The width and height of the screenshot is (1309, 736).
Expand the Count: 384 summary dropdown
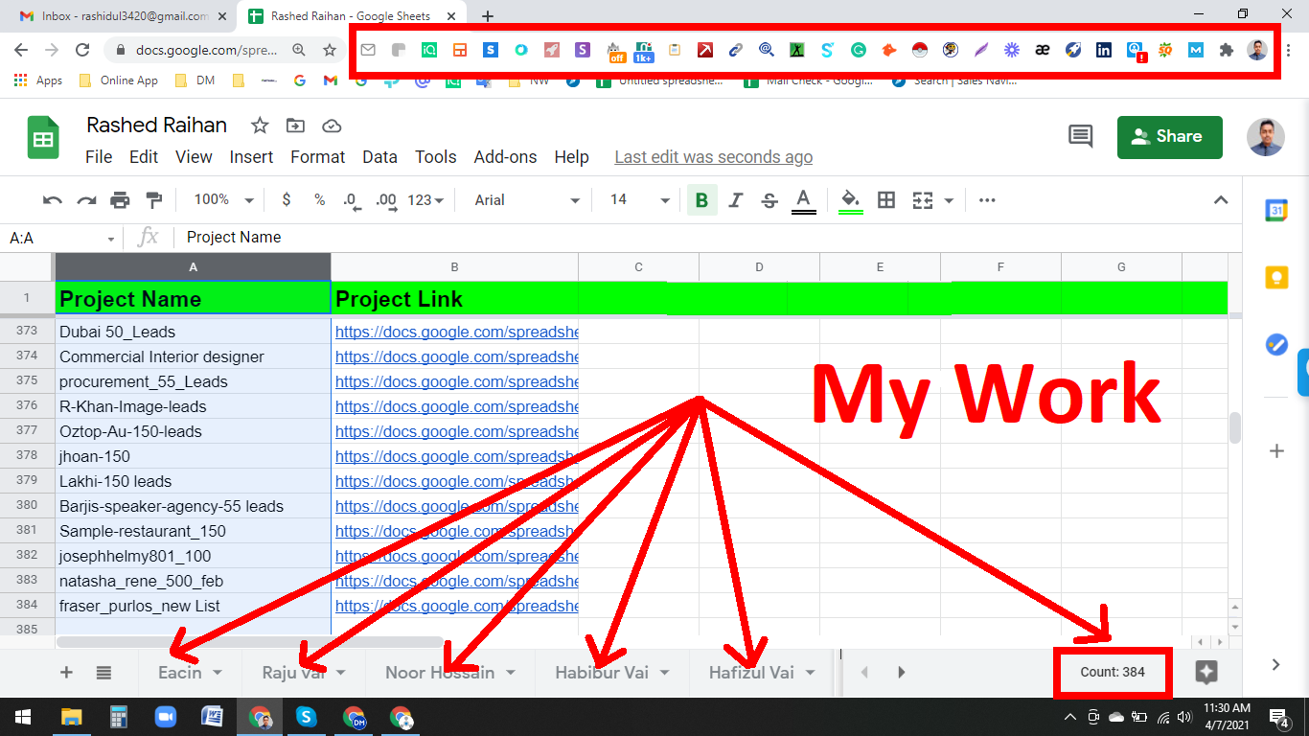pos(1112,672)
